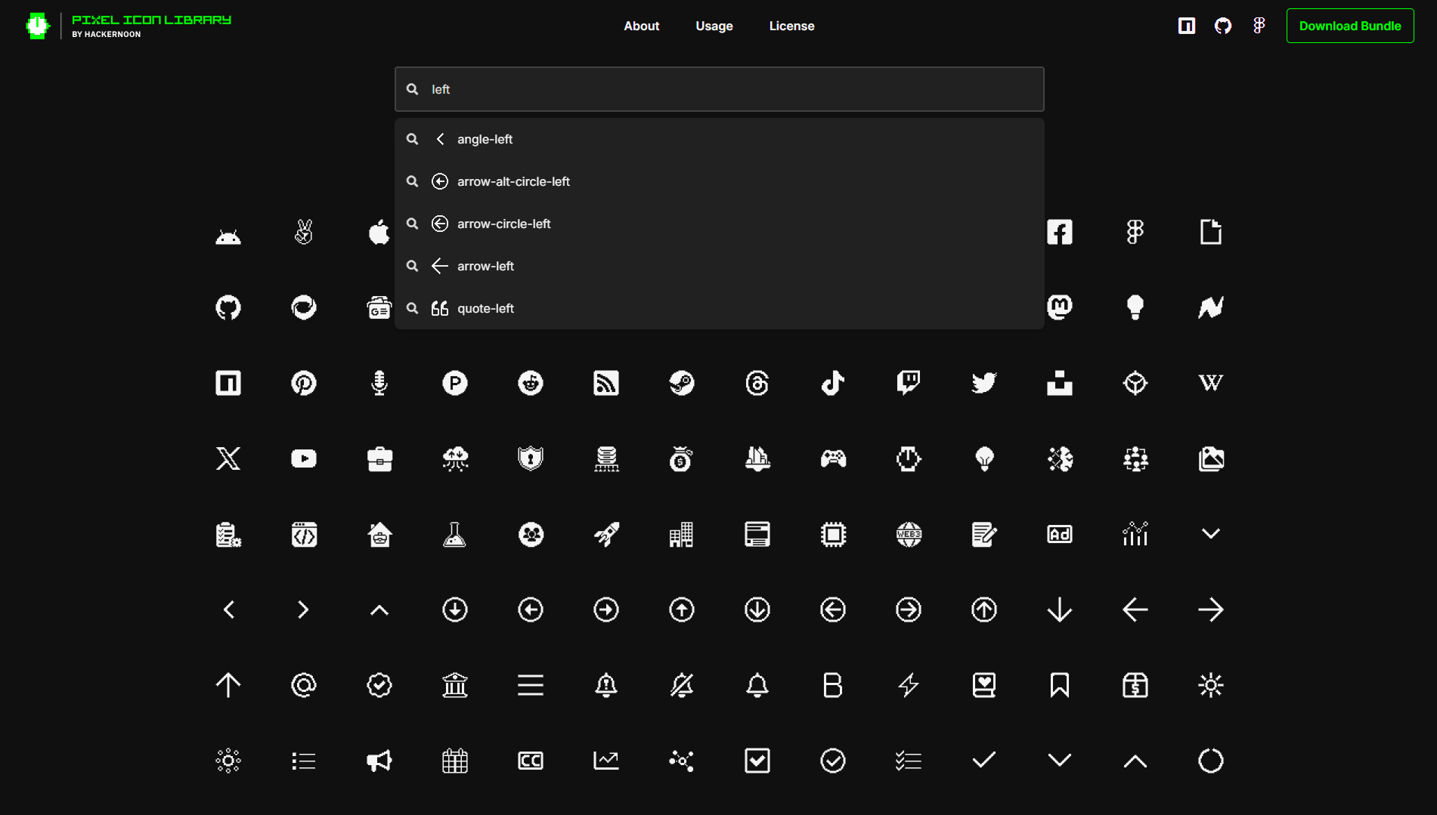Select the Mastodon icon
This screenshot has width=1437, height=815.
click(x=1060, y=307)
